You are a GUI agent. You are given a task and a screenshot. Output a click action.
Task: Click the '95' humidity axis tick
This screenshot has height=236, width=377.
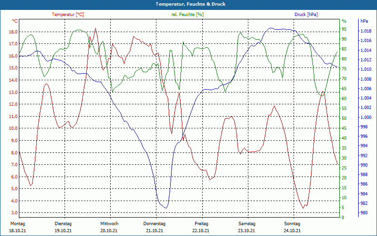click(344, 29)
